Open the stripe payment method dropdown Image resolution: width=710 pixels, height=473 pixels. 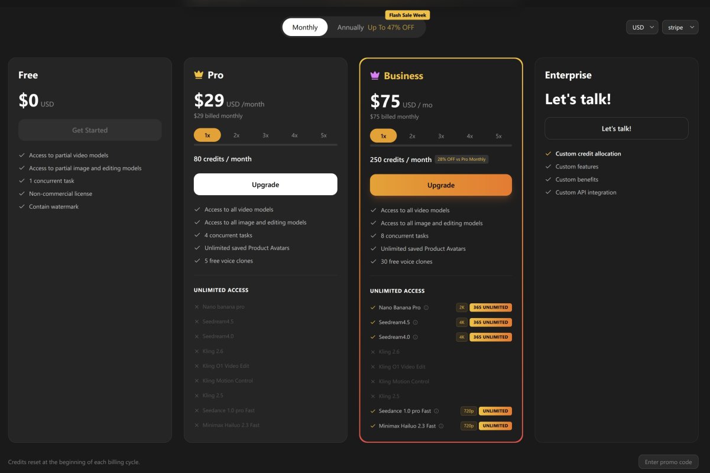[x=680, y=27]
